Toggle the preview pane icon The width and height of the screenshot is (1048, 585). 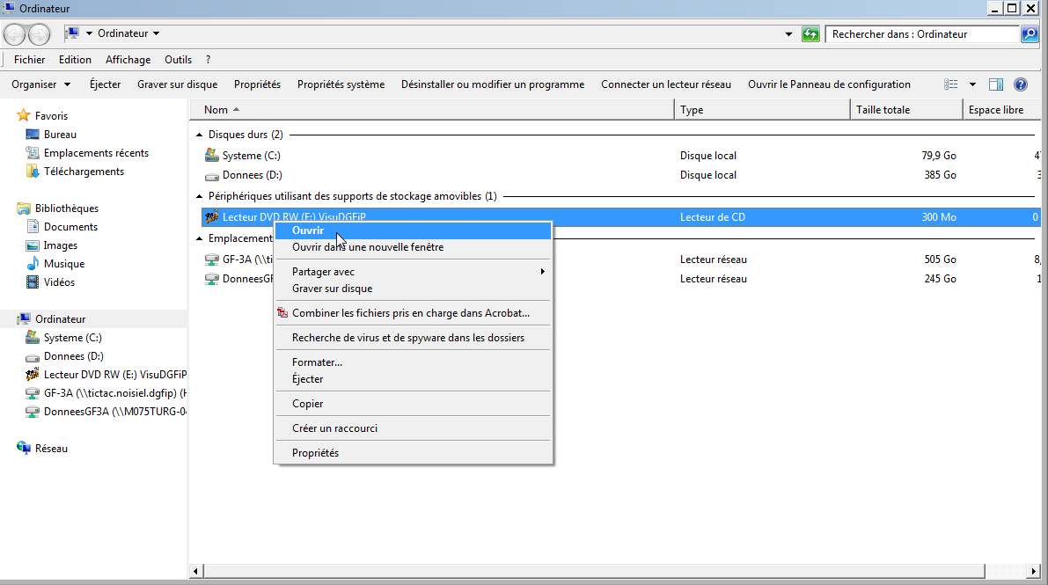[996, 84]
